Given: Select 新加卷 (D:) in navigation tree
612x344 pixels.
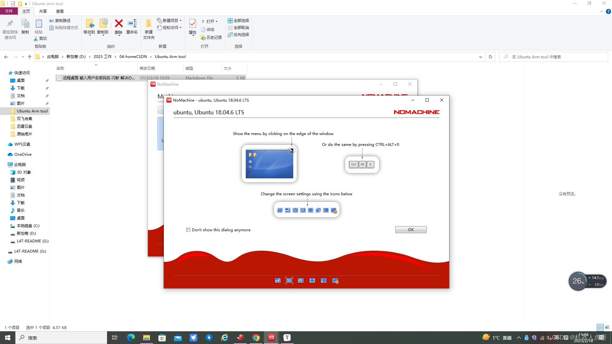Looking at the screenshot, I should click(26, 233).
